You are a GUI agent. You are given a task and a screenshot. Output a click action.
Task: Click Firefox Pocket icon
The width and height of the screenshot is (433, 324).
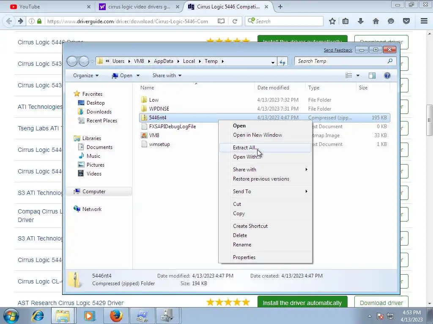pos(406,21)
